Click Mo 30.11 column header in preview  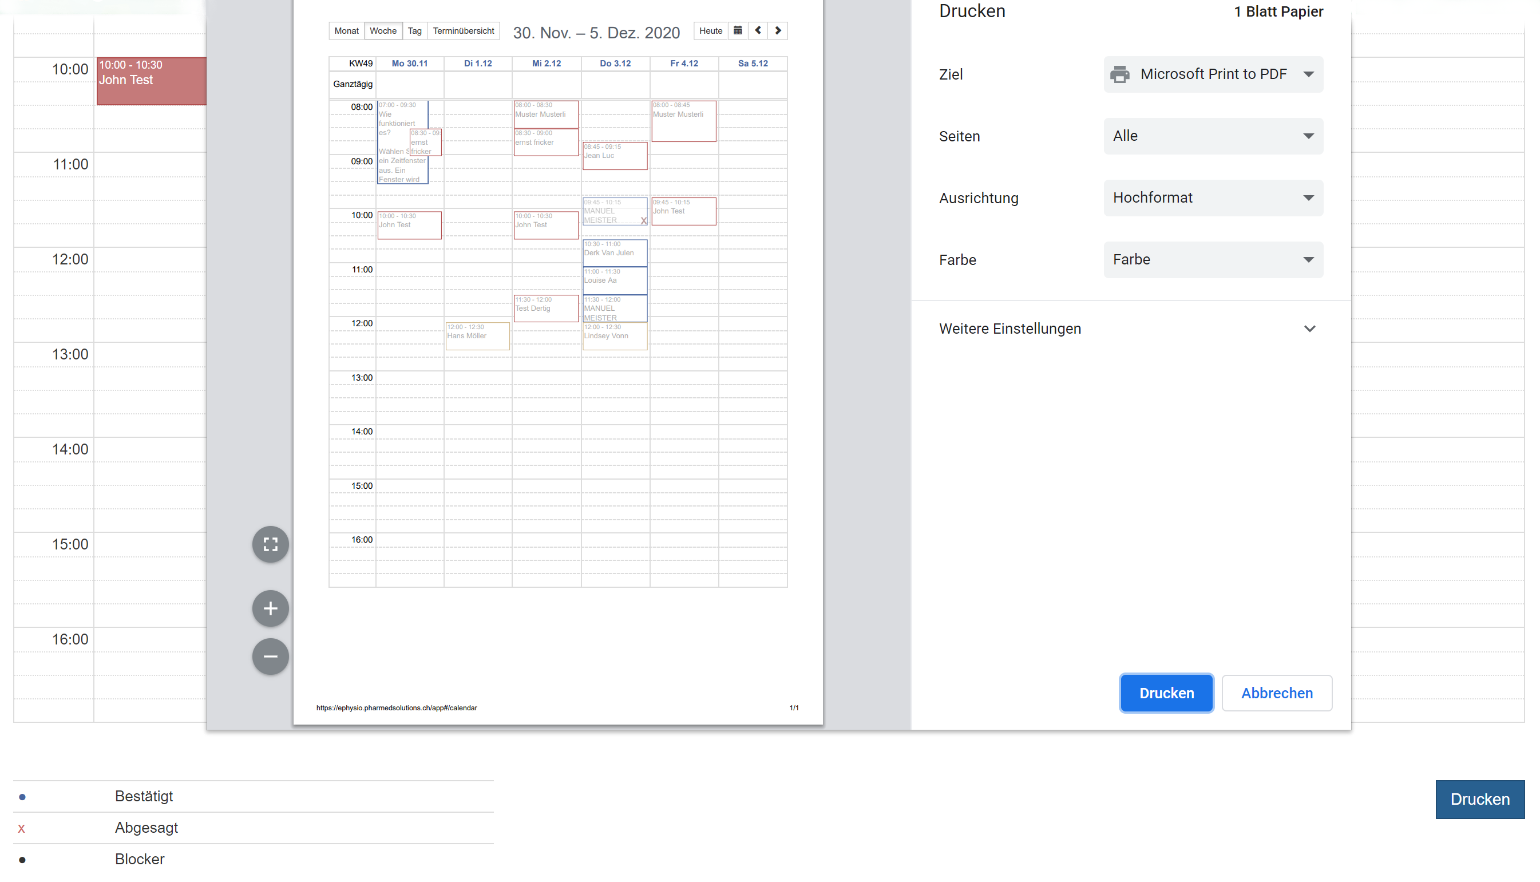pyautogui.click(x=409, y=64)
